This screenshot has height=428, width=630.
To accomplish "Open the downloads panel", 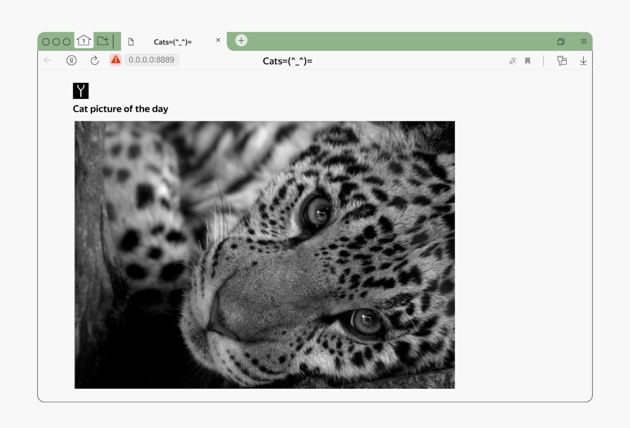I will tap(583, 61).
